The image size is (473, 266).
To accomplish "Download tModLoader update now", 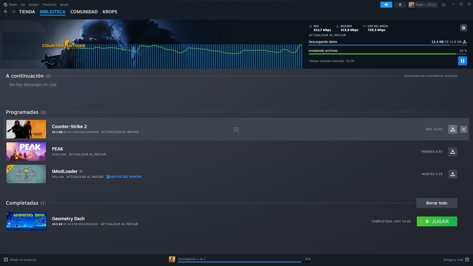I will (x=453, y=174).
